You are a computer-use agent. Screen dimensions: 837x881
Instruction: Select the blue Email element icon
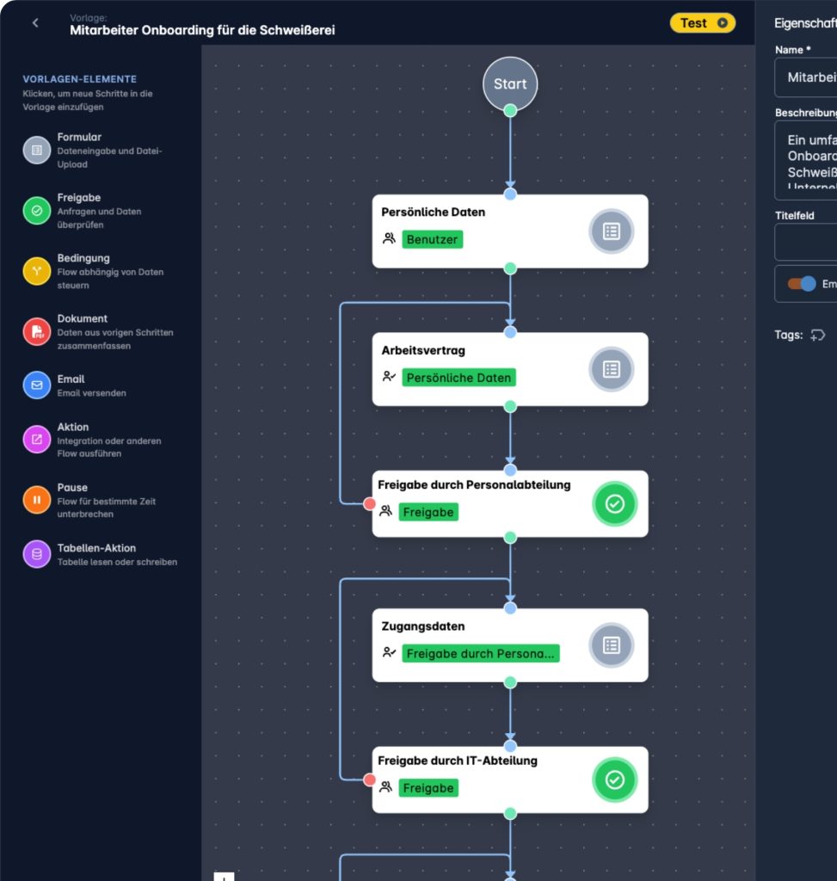[x=37, y=385]
